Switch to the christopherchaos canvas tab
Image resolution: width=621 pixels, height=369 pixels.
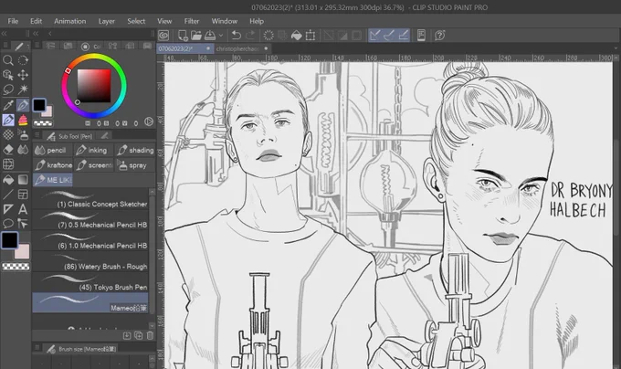[237, 48]
